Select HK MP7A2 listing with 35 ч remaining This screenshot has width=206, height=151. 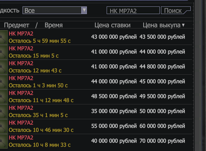(96, 111)
